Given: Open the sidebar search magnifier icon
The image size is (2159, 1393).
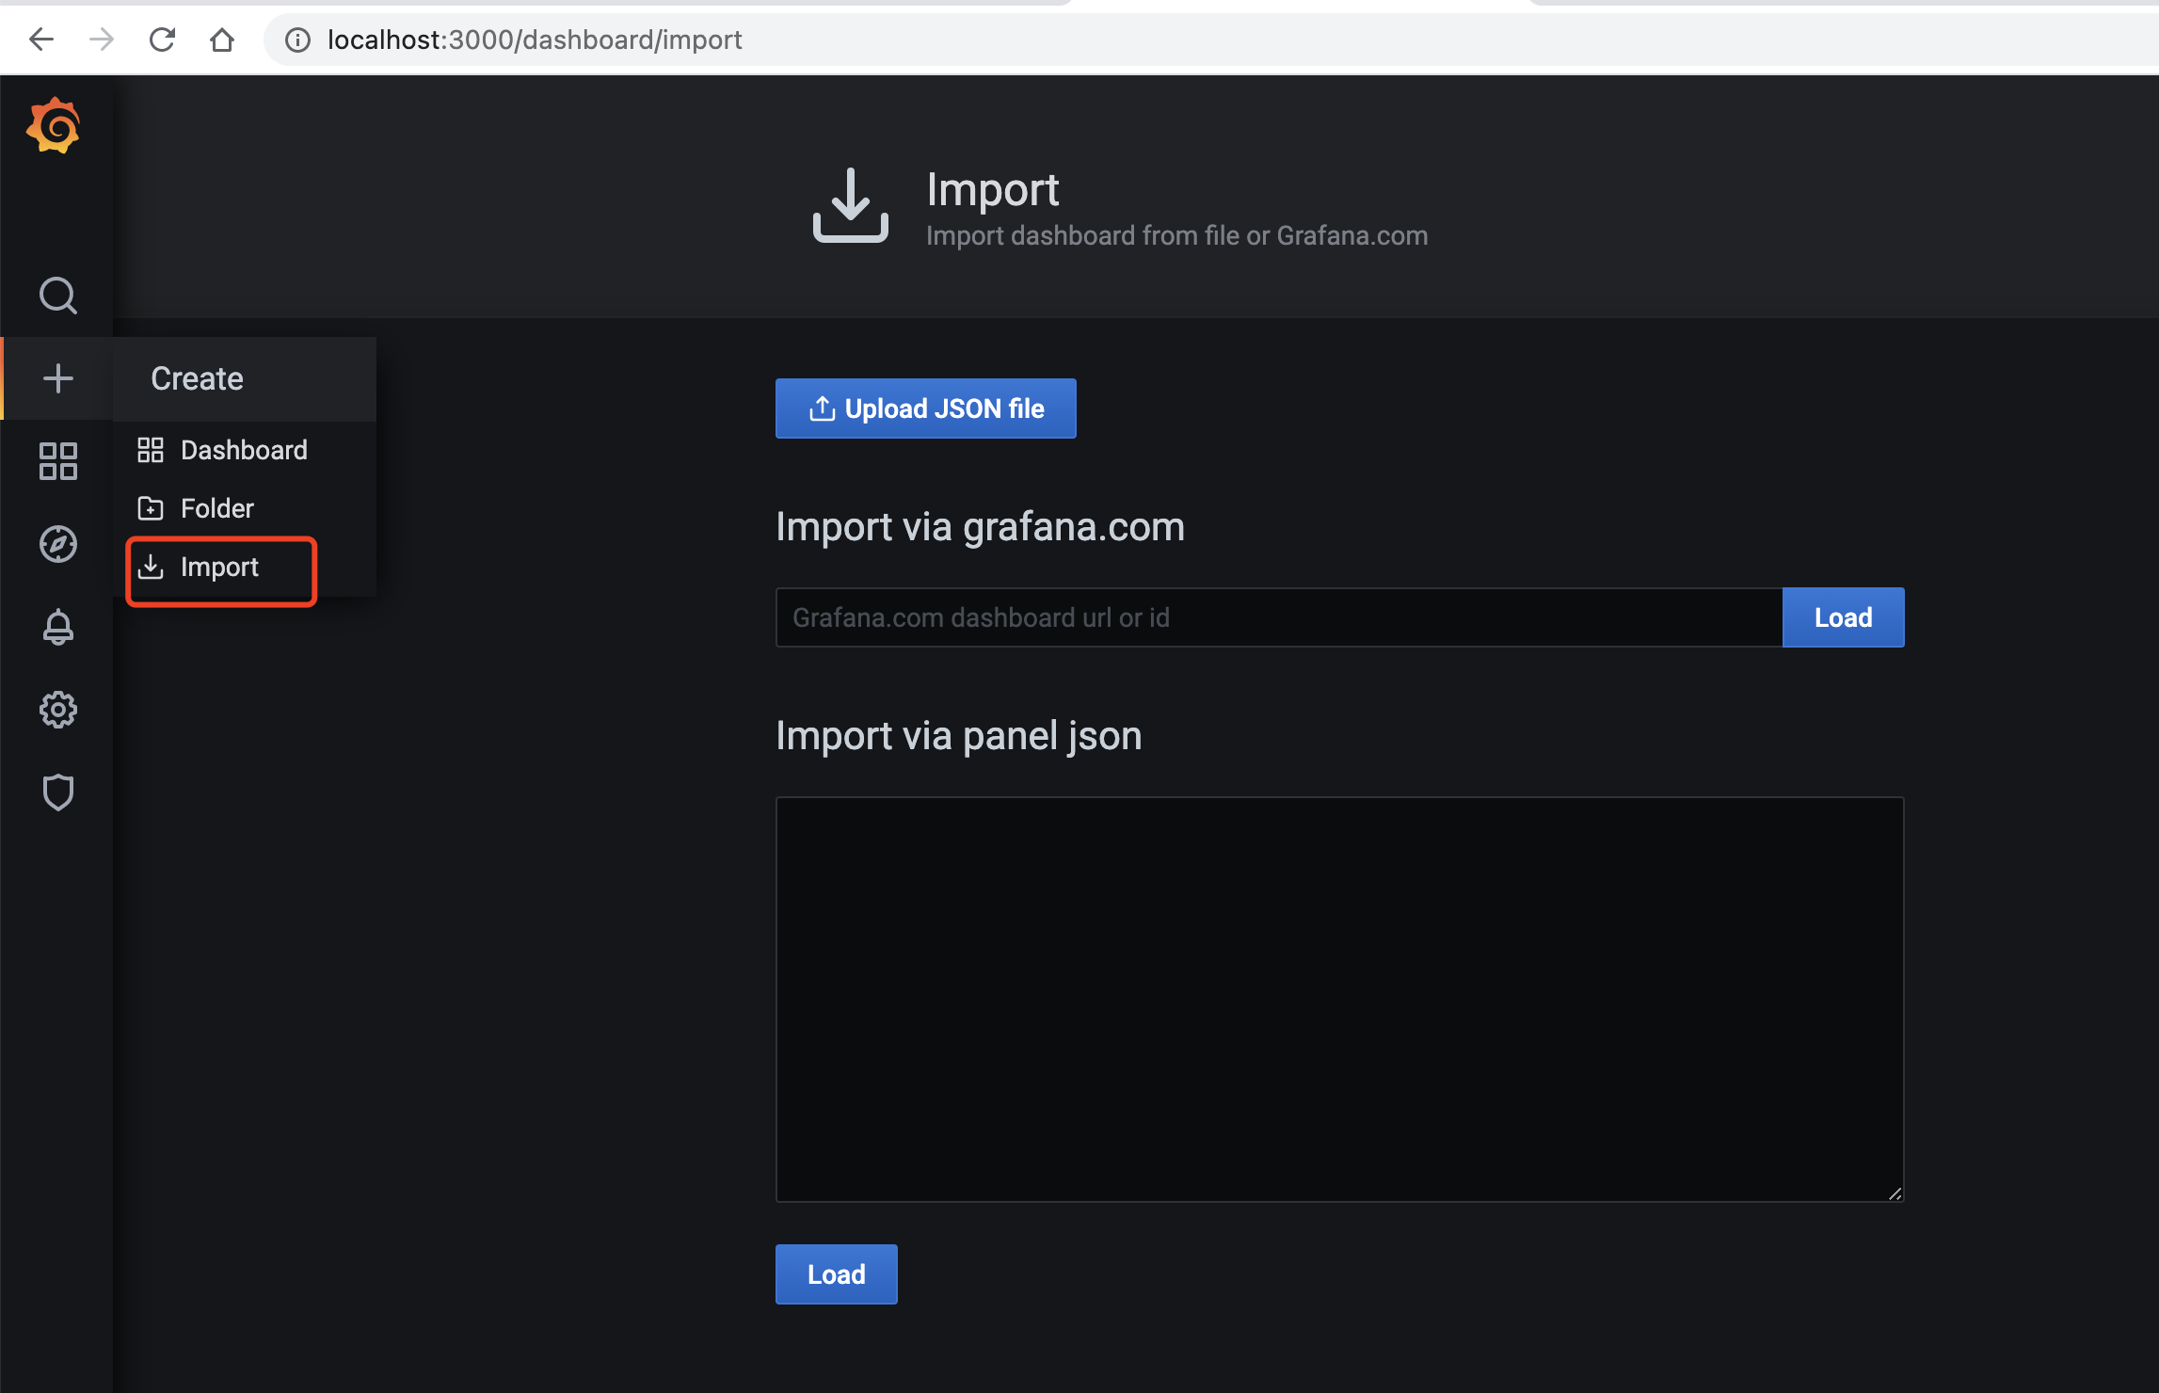Looking at the screenshot, I should coord(57,296).
